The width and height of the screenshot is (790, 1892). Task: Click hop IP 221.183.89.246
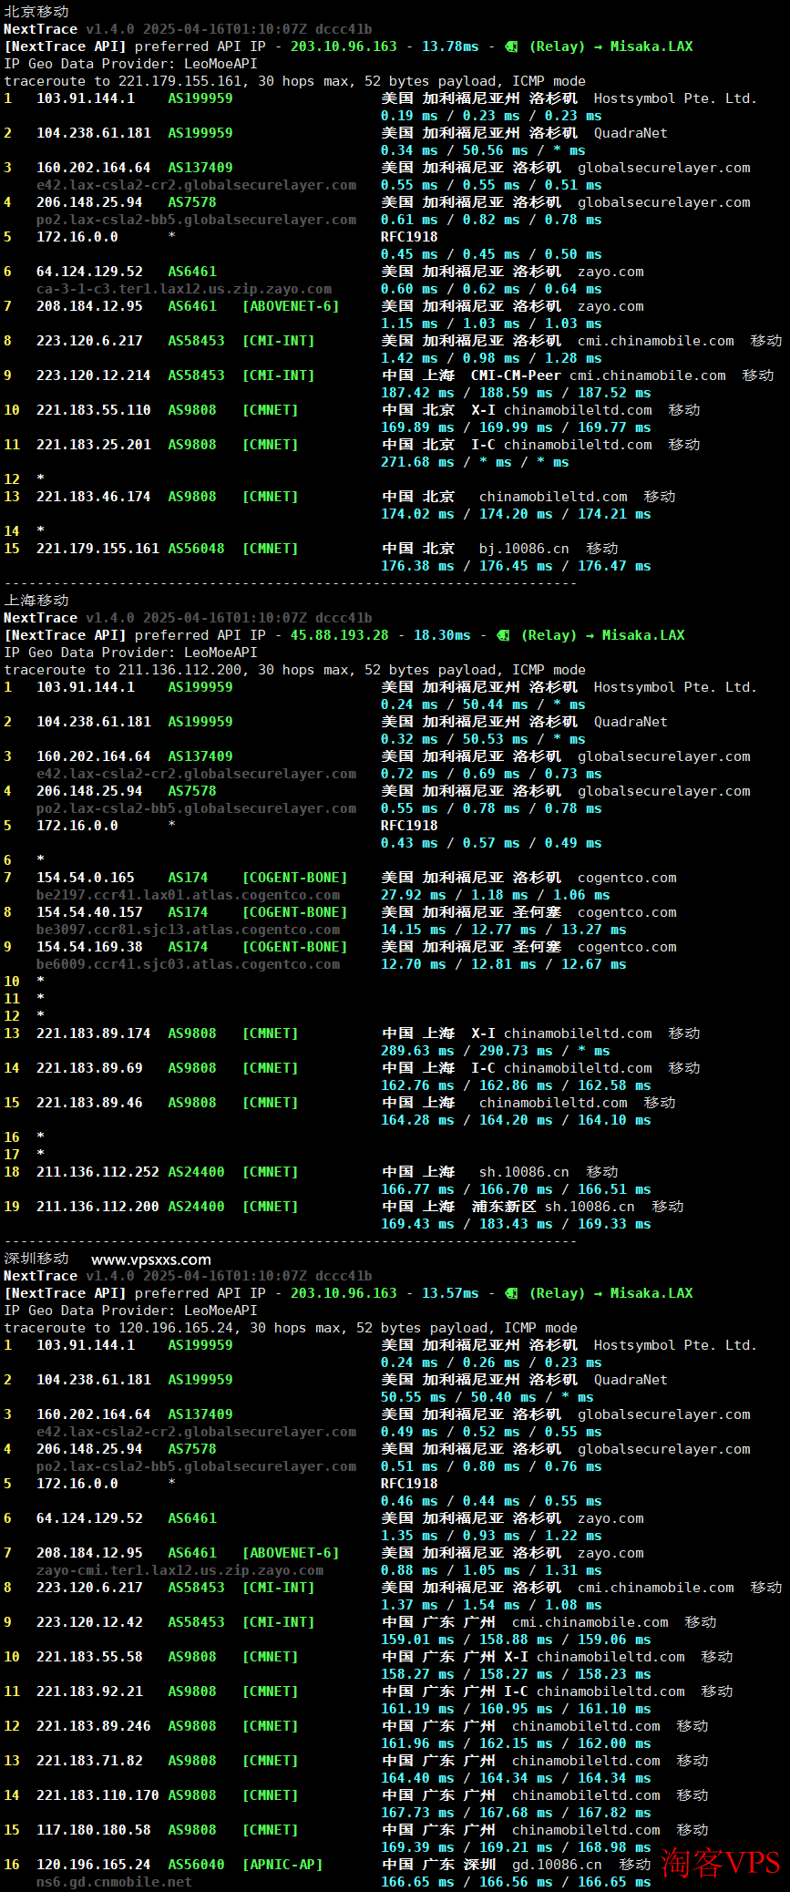(x=93, y=1725)
